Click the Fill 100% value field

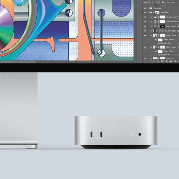tap(173, 3)
